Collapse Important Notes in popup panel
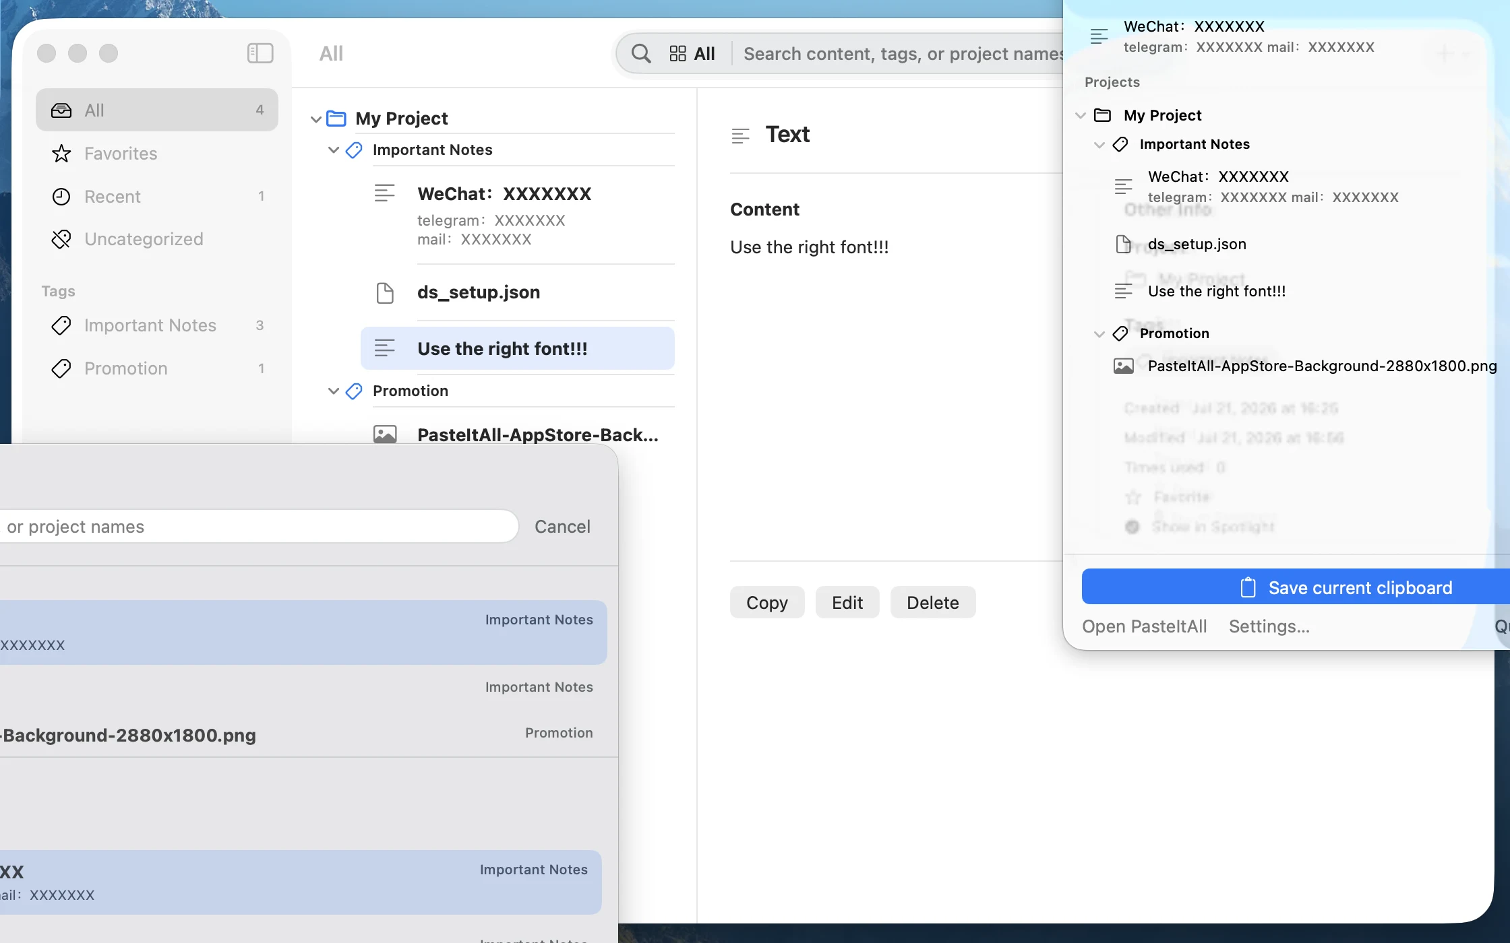The height and width of the screenshot is (943, 1510). [x=1099, y=145]
